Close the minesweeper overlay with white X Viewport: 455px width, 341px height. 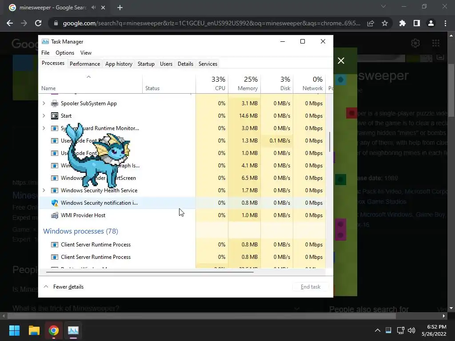[x=341, y=60]
